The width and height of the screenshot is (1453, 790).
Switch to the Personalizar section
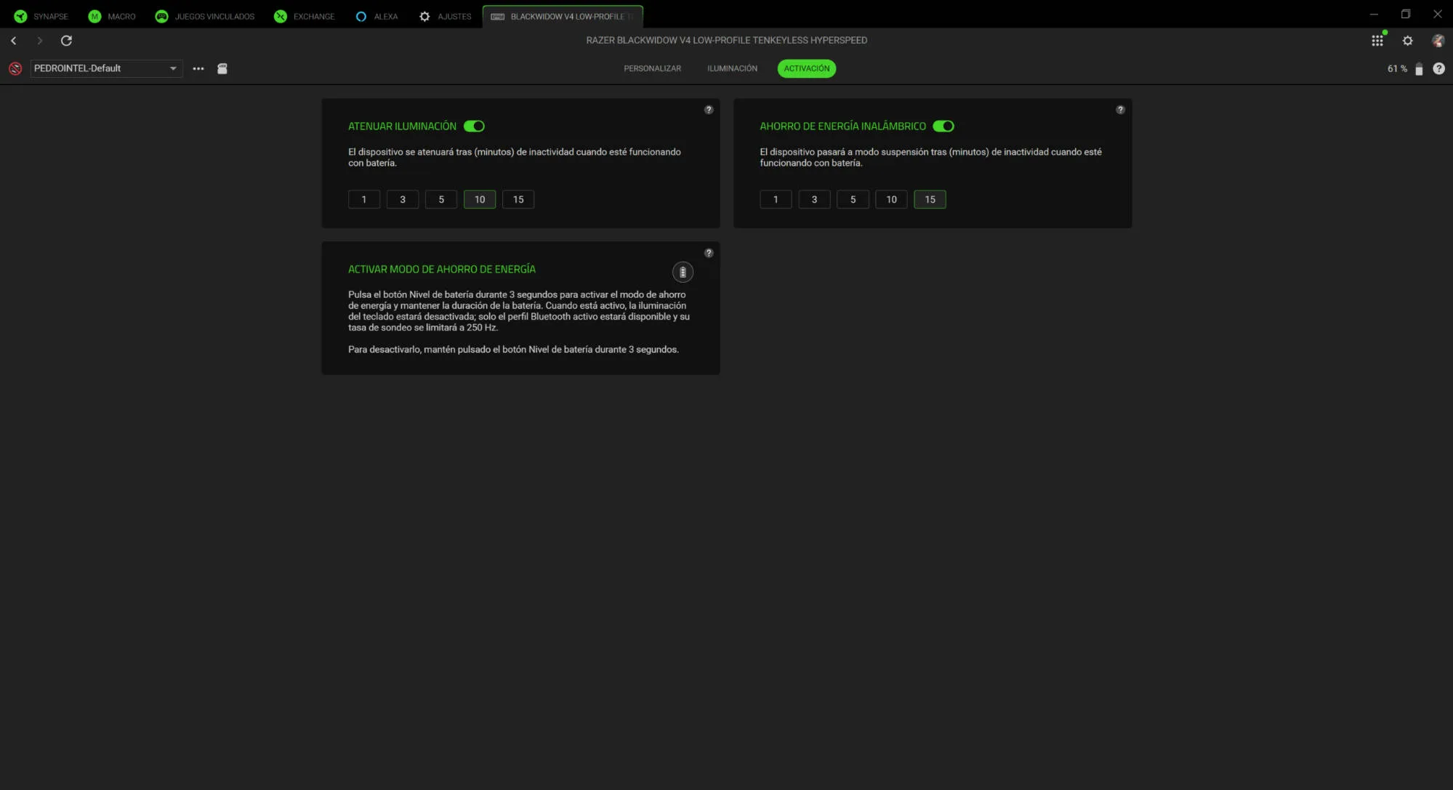coord(652,68)
